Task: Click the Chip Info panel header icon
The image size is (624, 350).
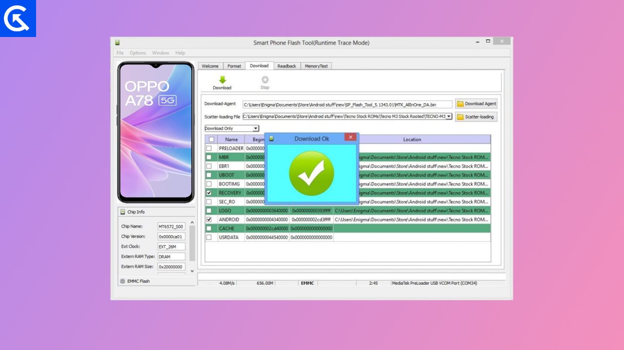Action: [x=122, y=212]
